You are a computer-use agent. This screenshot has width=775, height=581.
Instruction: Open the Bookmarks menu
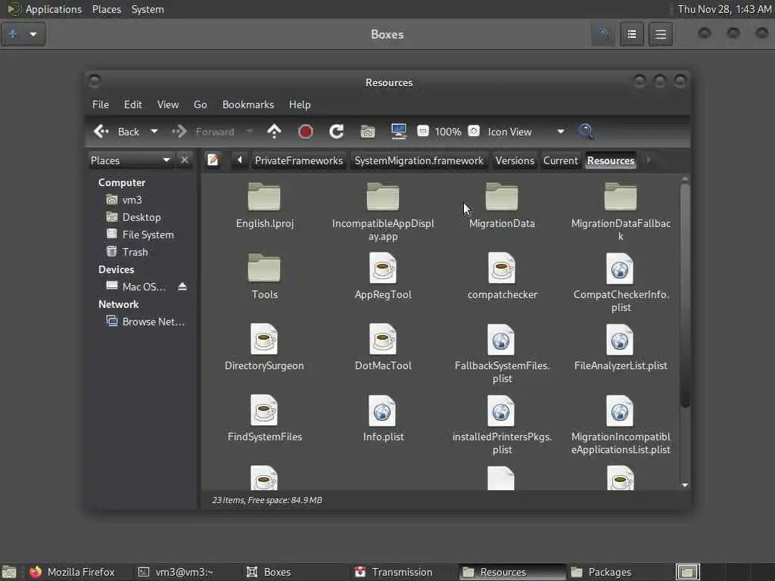coord(248,104)
